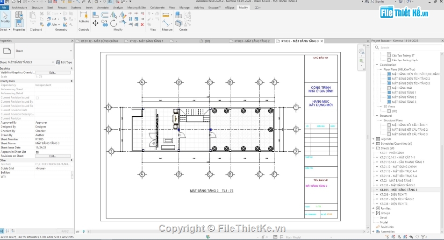Select the Move tool
444x240 pixels.
[x=95, y=23]
